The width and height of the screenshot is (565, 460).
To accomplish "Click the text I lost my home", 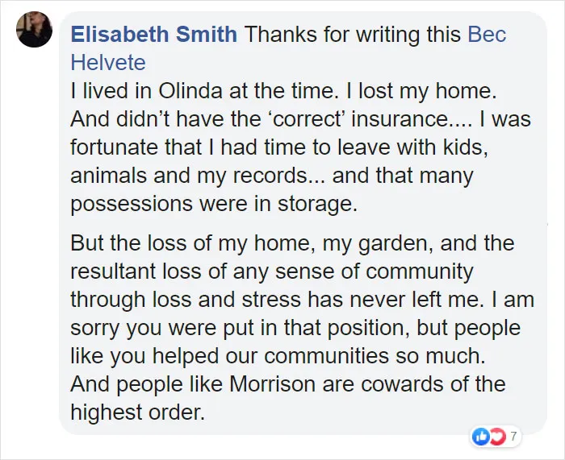I will point(421,91).
